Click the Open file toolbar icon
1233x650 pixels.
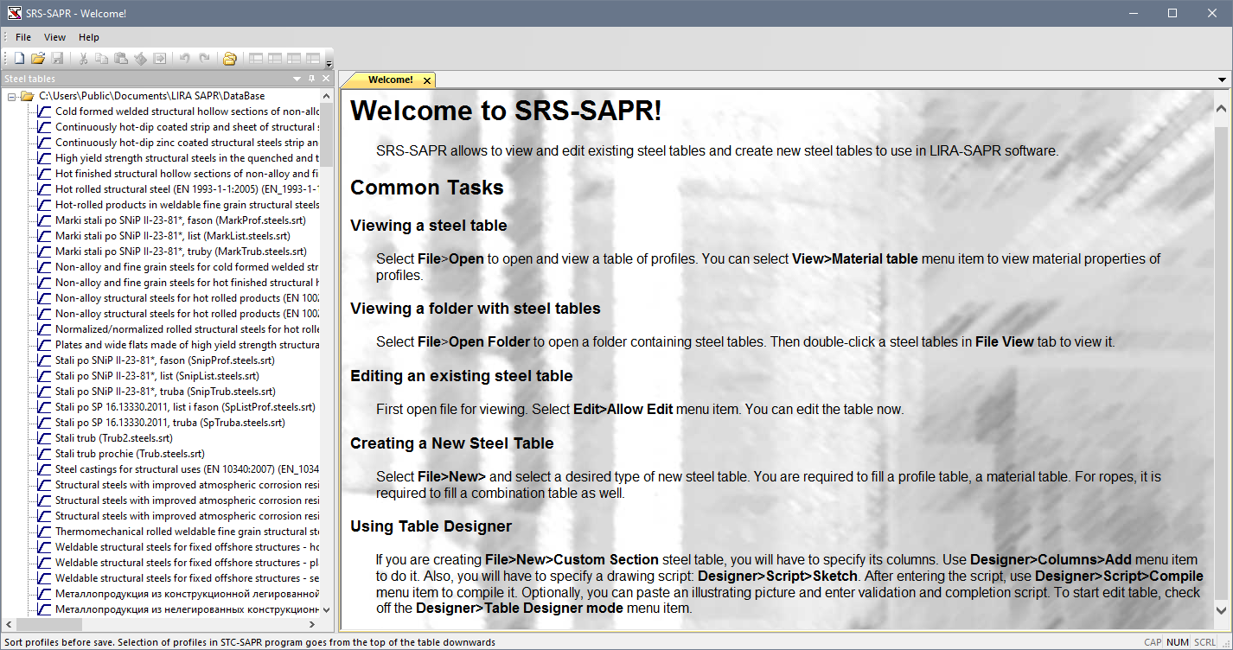[x=38, y=59]
